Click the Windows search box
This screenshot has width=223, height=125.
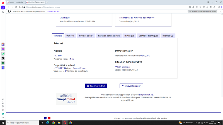(22, 123)
